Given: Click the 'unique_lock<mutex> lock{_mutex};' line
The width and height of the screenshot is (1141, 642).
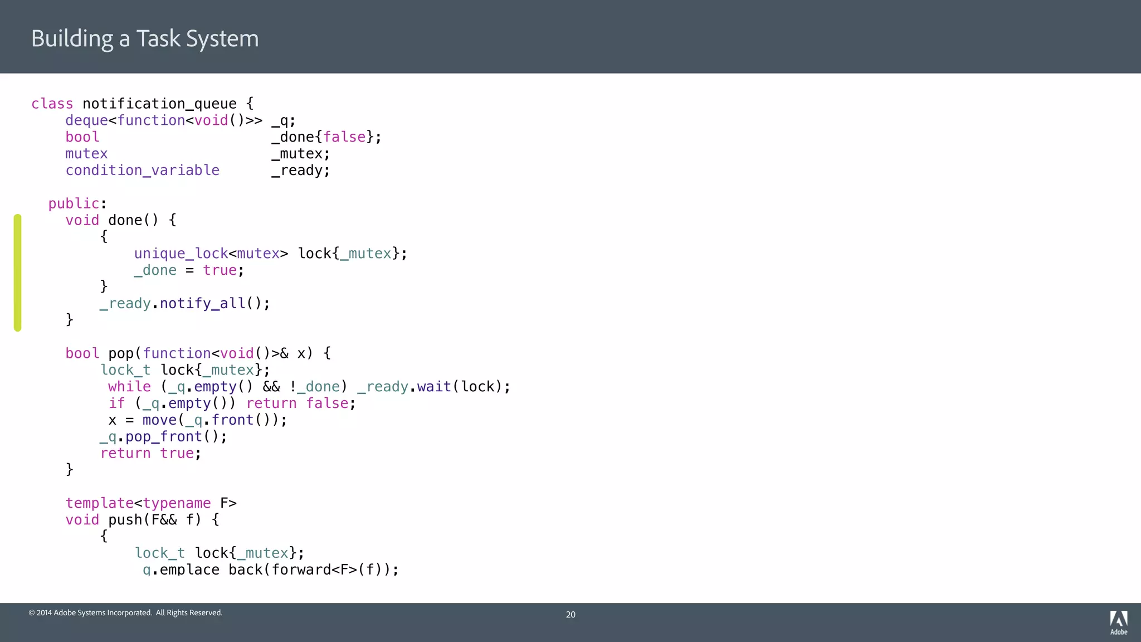Looking at the screenshot, I should tap(270, 254).
